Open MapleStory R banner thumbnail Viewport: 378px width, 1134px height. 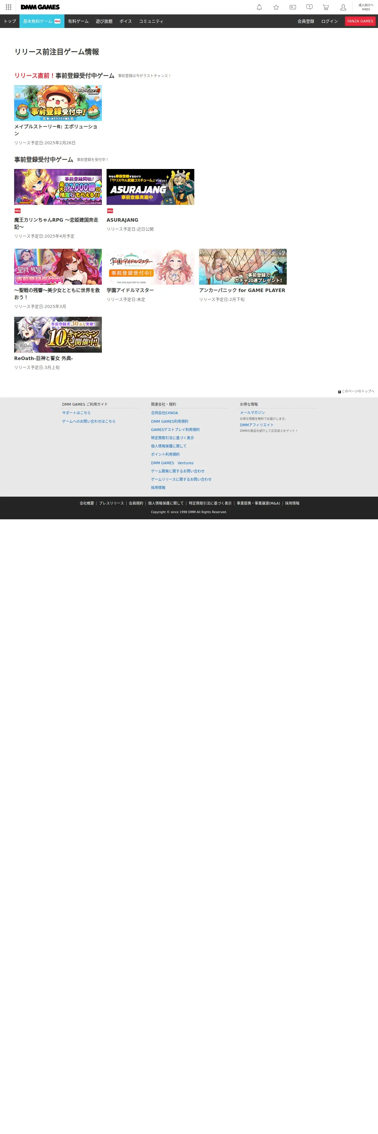[x=58, y=103]
